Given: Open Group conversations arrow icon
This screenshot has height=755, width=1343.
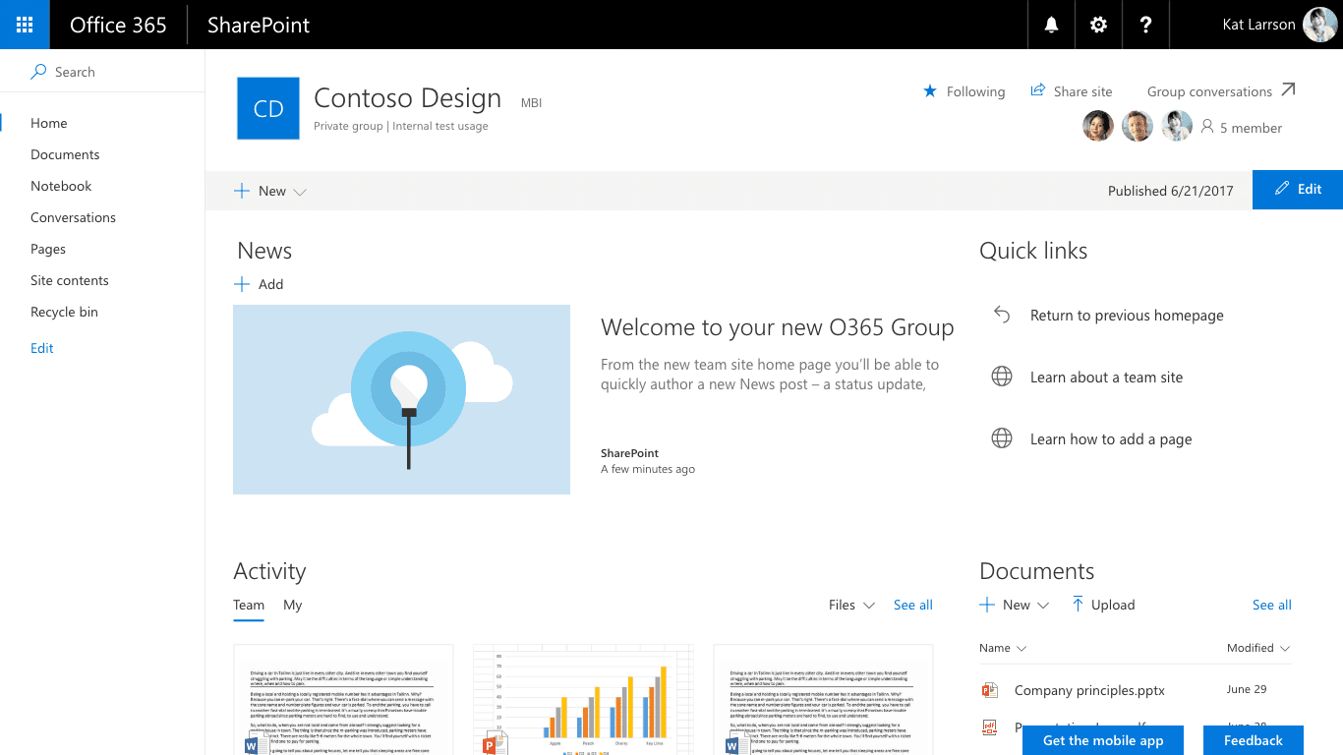Looking at the screenshot, I should coord(1288,90).
